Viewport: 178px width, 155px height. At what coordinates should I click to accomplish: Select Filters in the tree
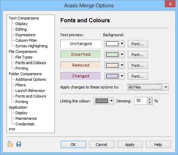pyautogui.click(x=21, y=85)
